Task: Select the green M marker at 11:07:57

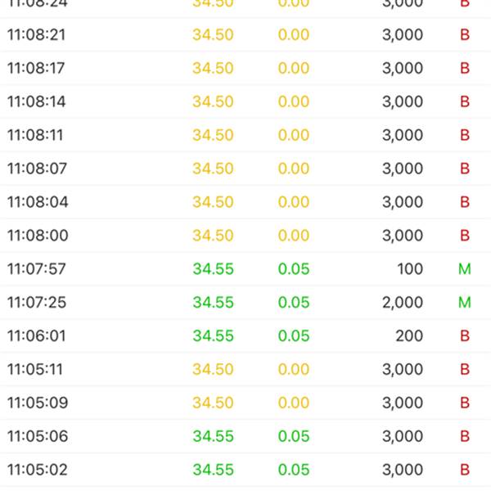Action: [465, 269]
